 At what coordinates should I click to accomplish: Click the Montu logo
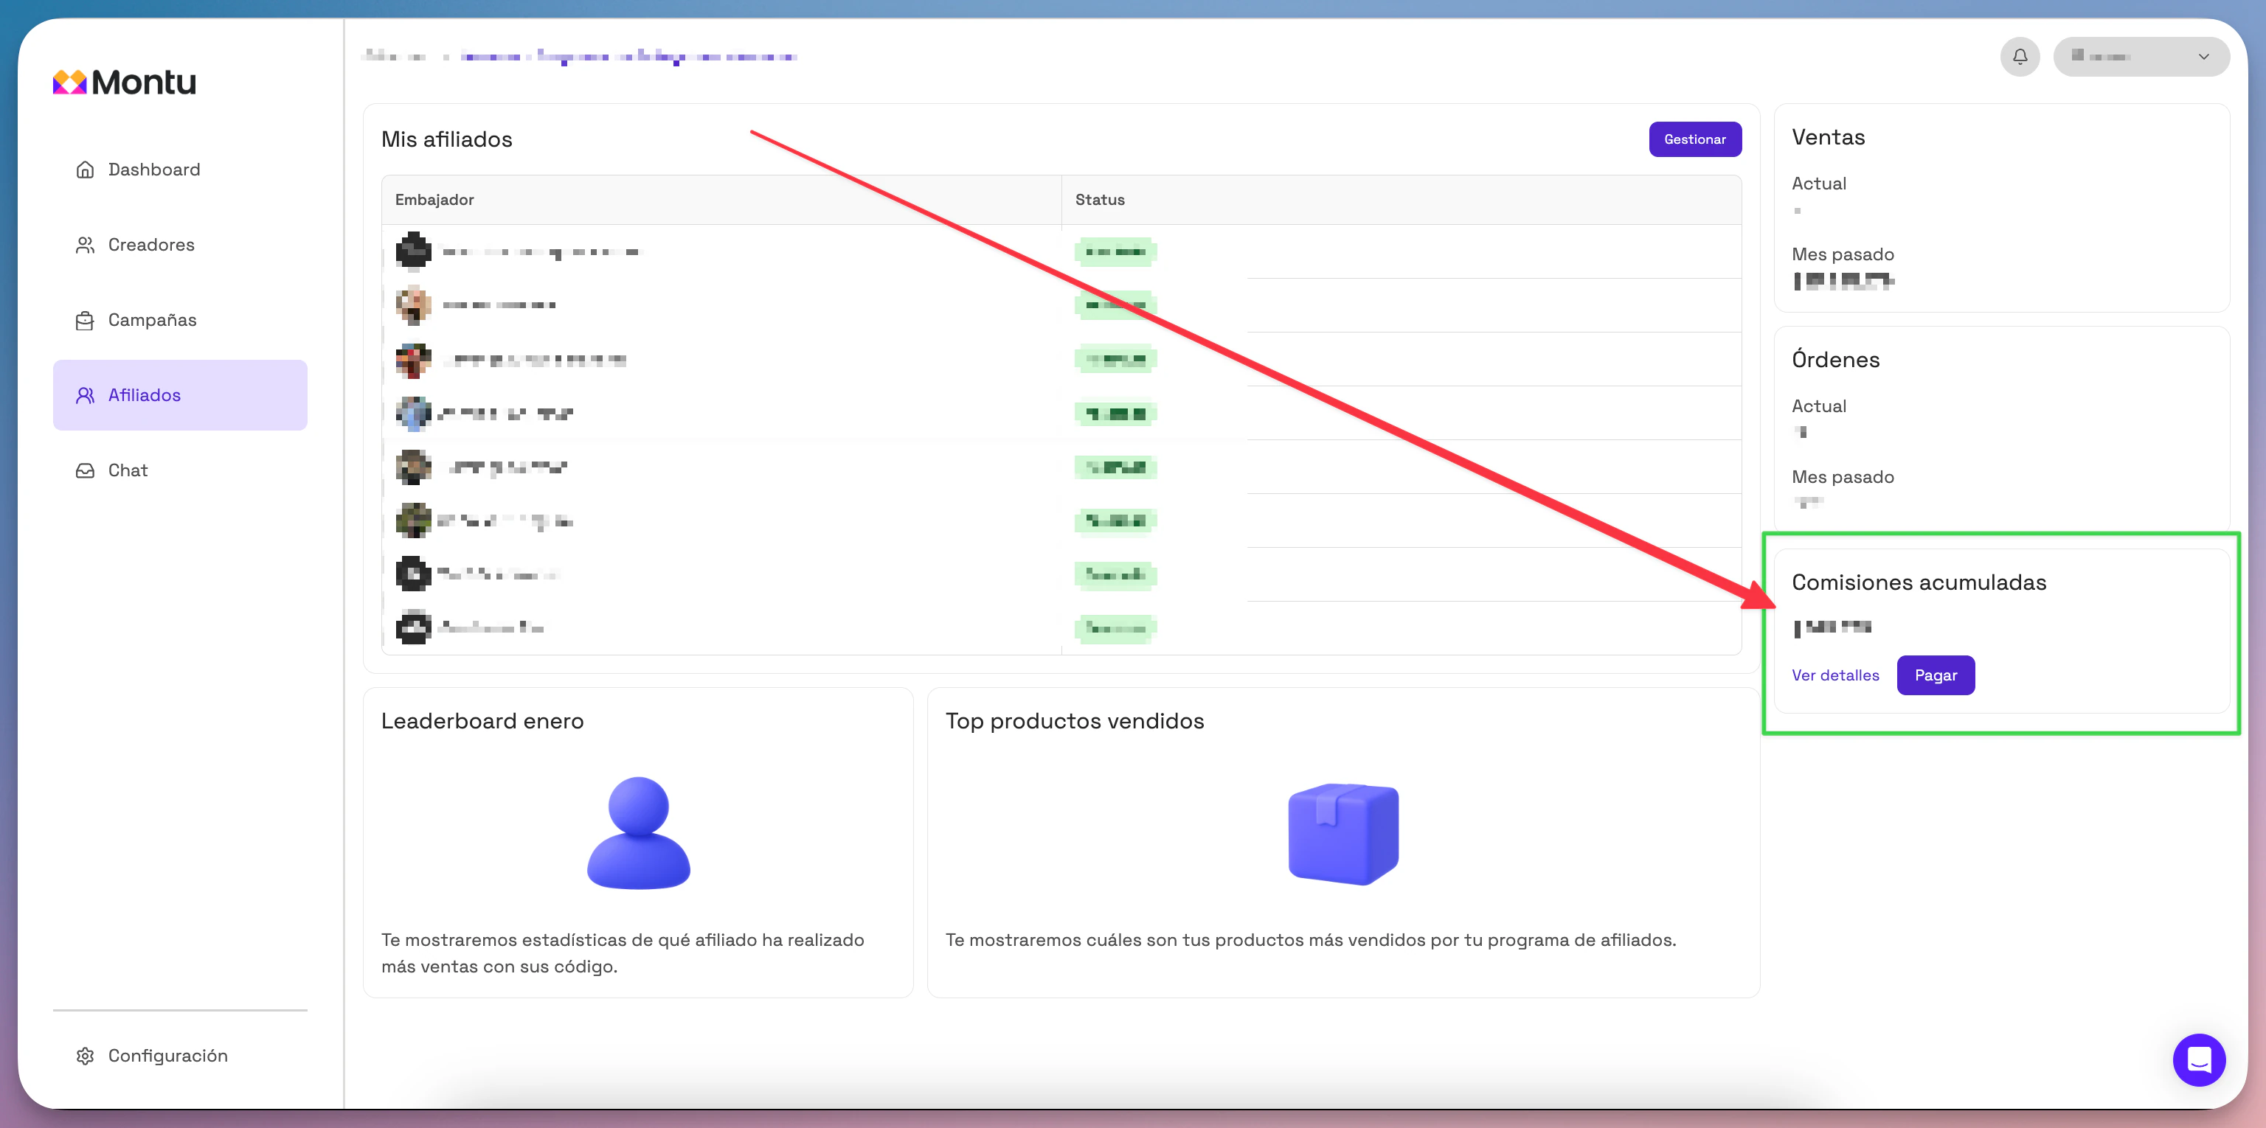pos(124,82)
